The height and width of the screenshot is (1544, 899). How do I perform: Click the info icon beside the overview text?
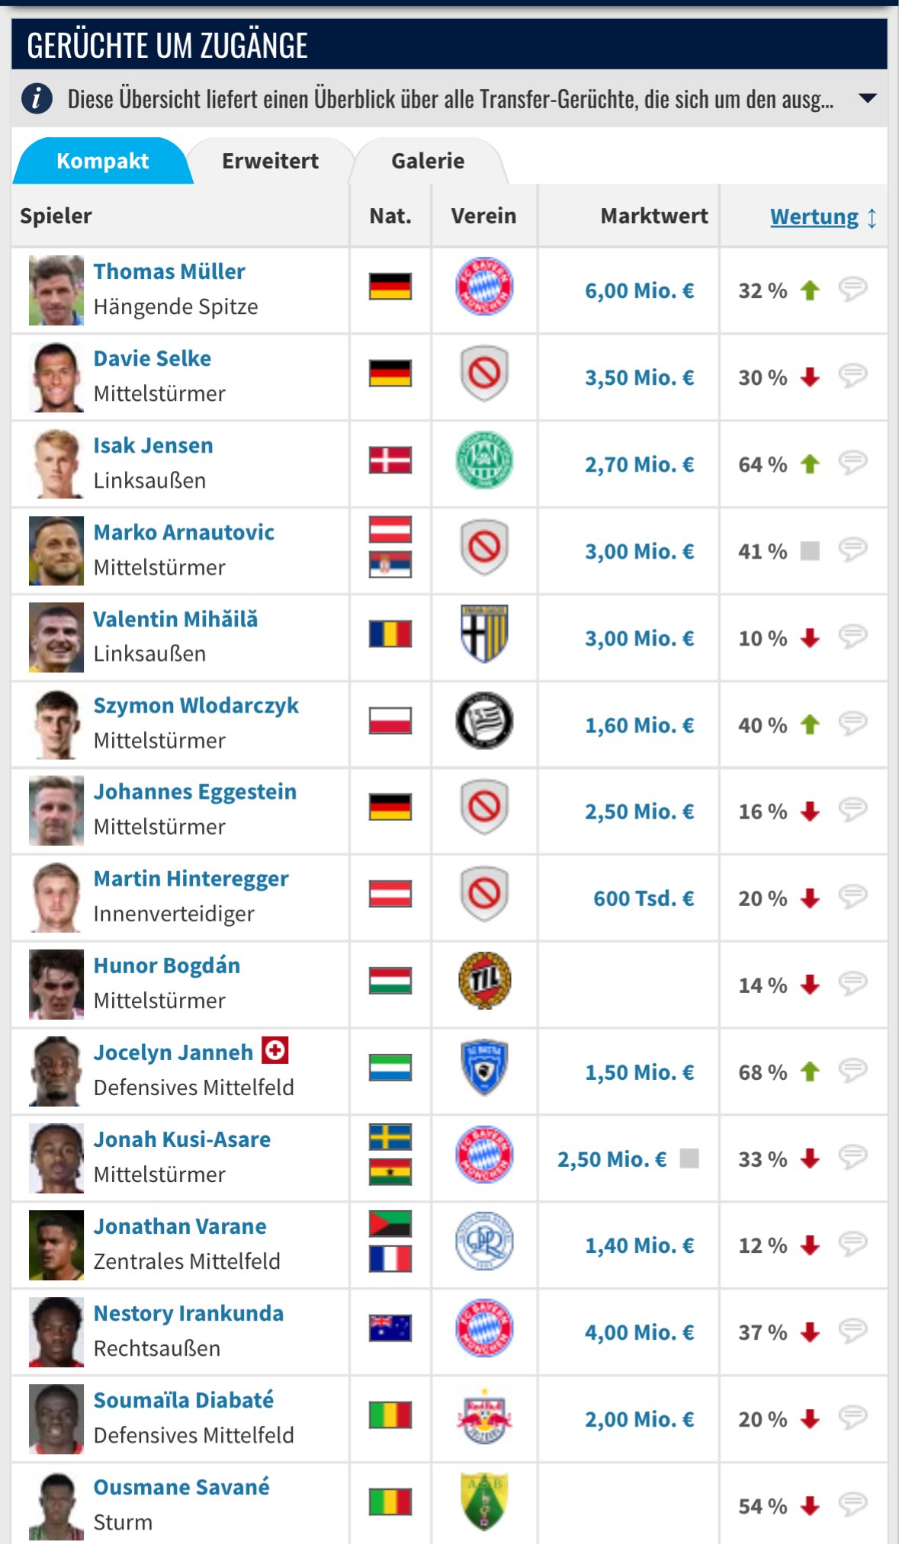(37, 99)
